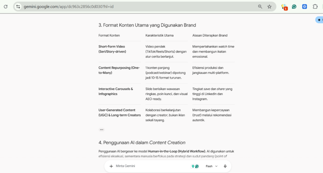Click the cell starting 'Slide berisikan wawasan ringkas'
This screenshot has height=173, width=323.
coord(167,94)
